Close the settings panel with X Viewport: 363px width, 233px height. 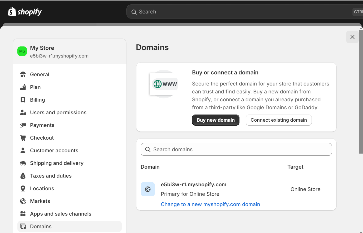(x=352, y=37)
